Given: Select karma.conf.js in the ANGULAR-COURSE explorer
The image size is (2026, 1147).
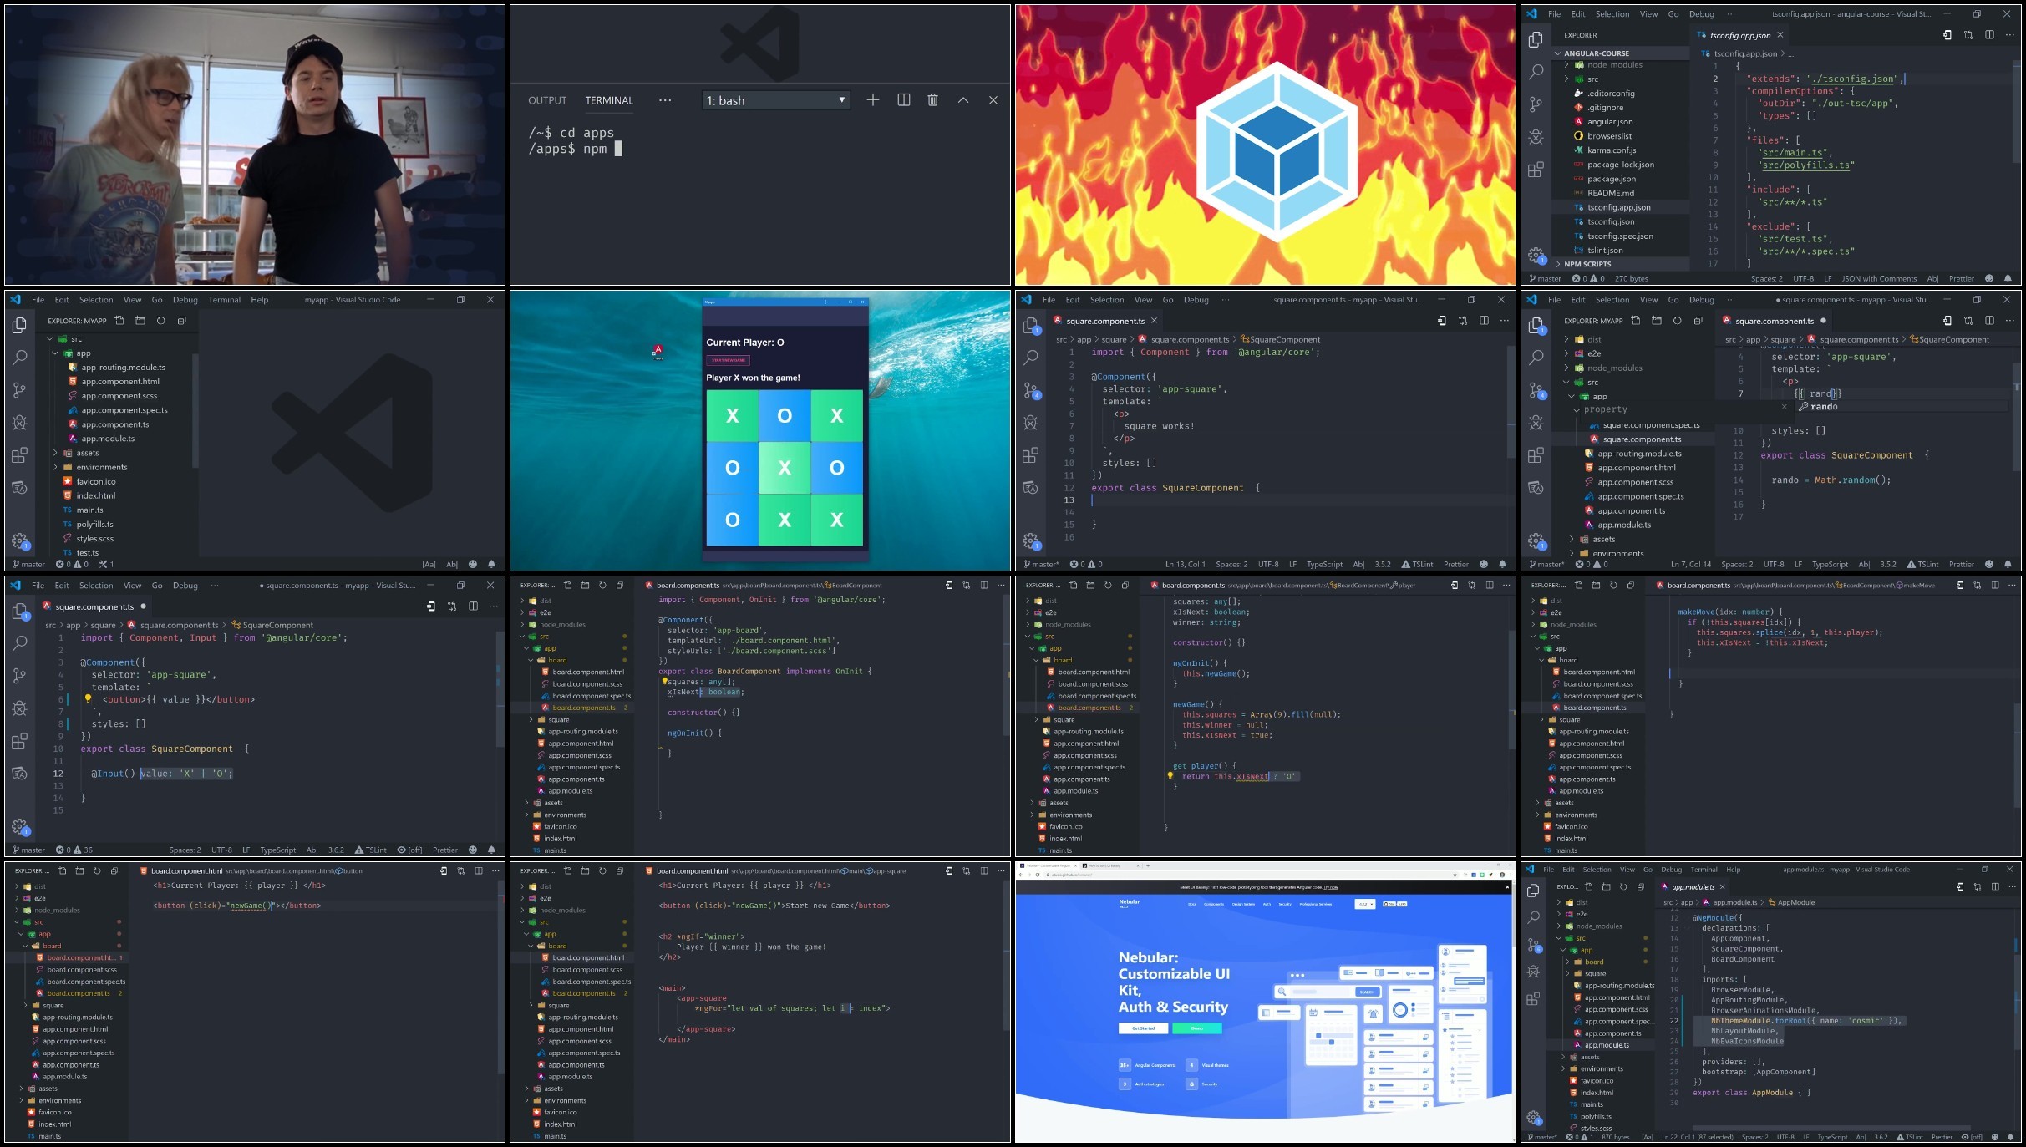Looking at the screenshot, I should 1612,150.
